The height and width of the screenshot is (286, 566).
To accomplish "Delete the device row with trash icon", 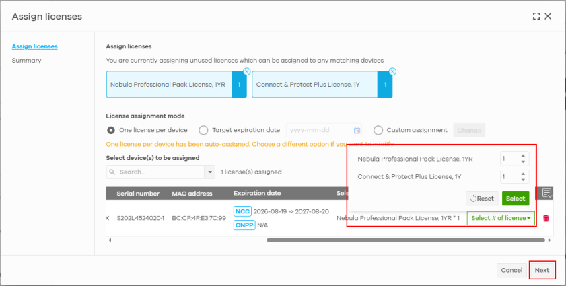I will 546,218.
